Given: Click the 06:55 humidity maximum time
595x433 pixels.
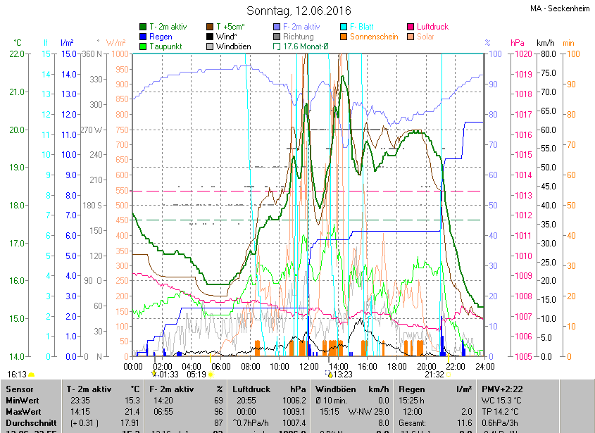Looking at the screenshot, I should click(x=163, y=412).
